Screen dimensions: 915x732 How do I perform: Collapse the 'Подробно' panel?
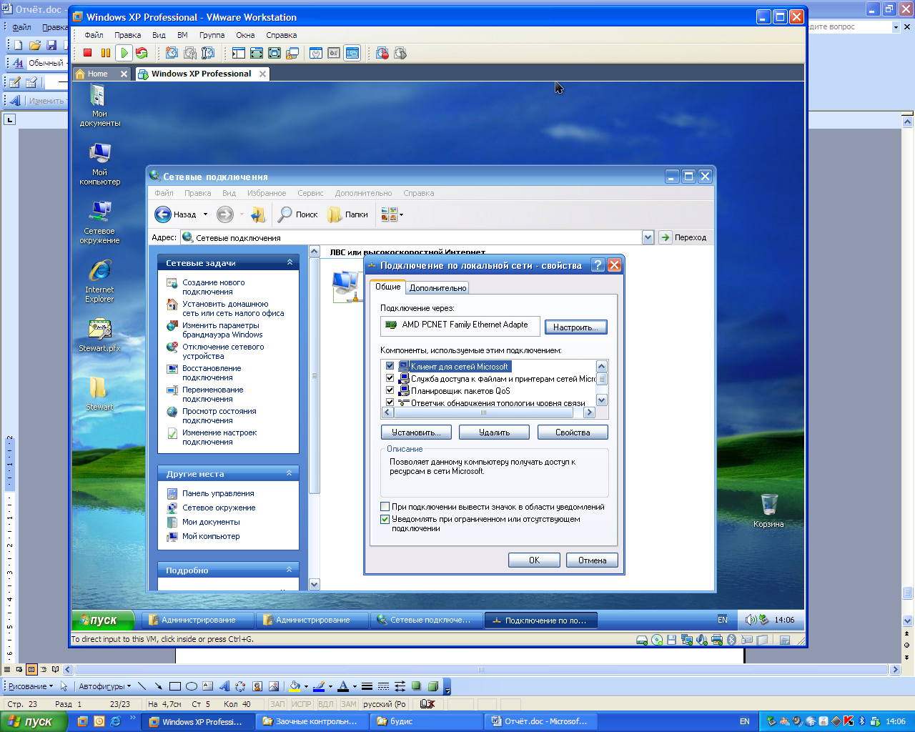point(290,570)
